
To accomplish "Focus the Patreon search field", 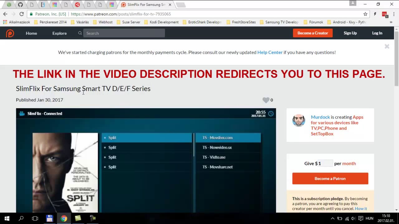I will 124,33.
